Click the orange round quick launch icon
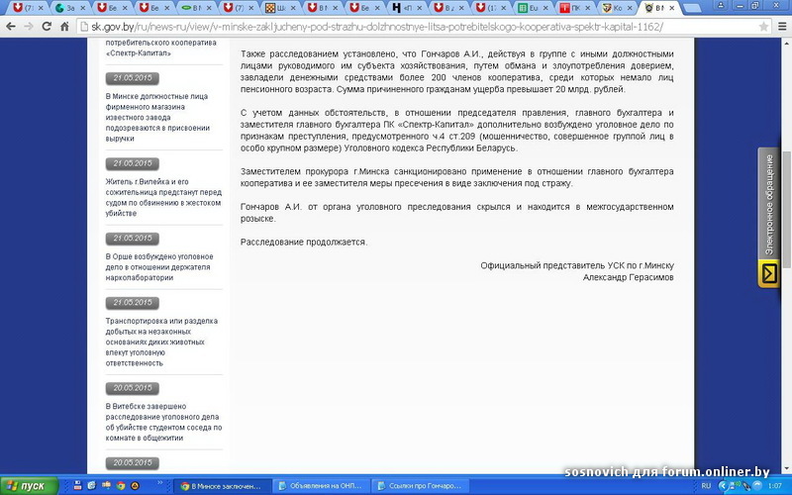This screenshot has width=792, height=495. click(135, 486)
